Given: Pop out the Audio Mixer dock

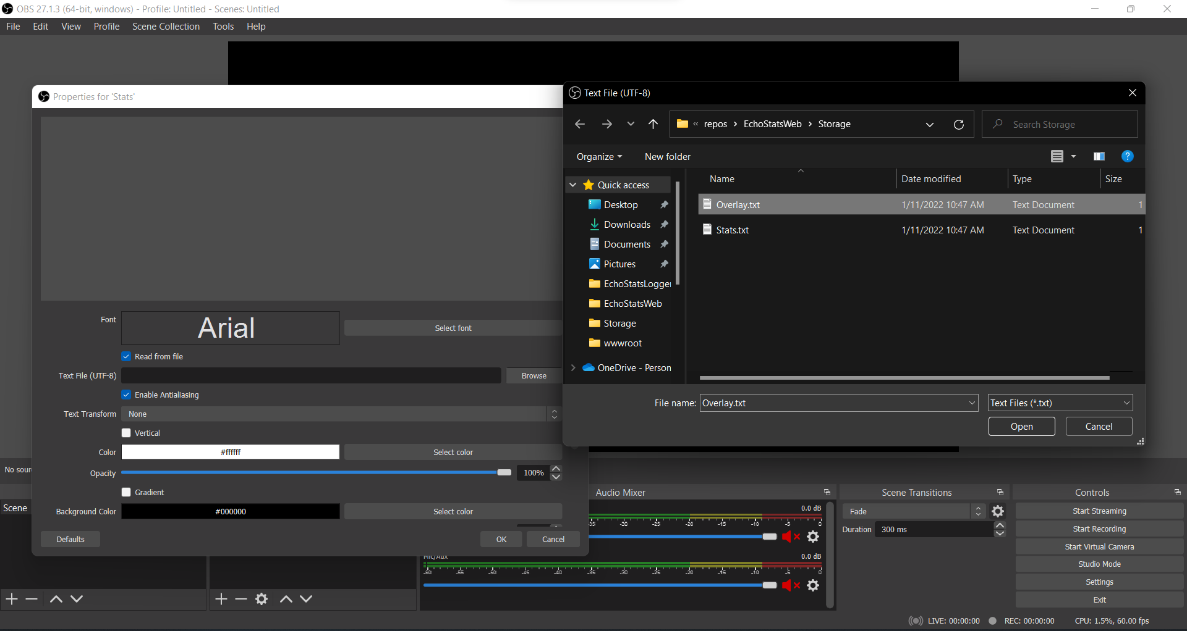Looking at the screenshot, I should click(x=827, y=492).
